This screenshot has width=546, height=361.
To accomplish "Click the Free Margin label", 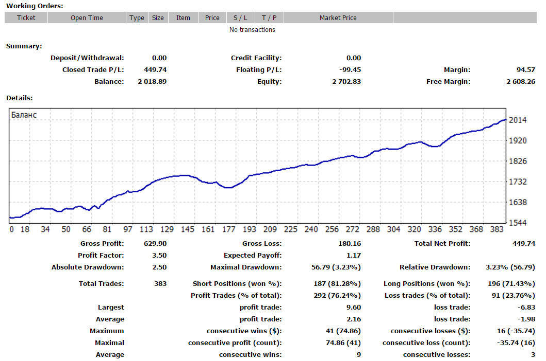I will (448, 82).
